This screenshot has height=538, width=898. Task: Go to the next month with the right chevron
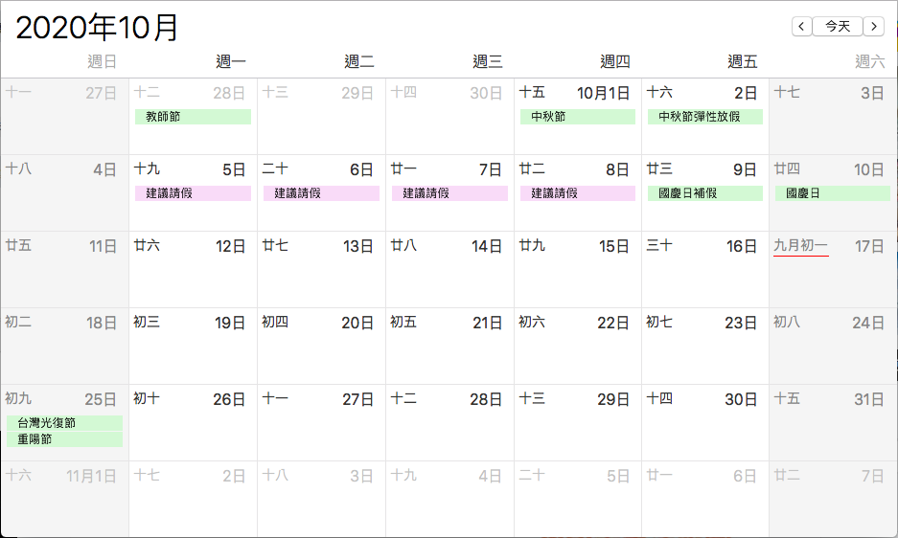pos(874,27)
